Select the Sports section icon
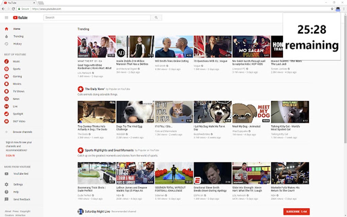Screen dimensions: 347x217 tap(6, 69)
